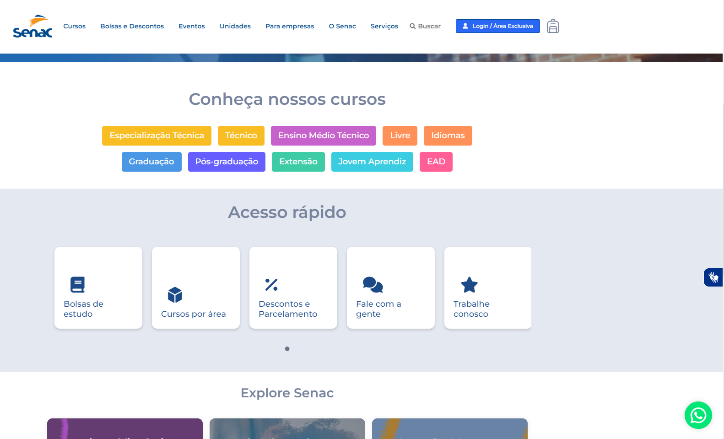Image resolution: width=724 pixels, height=439 pixels.
Task: Click Login / Área Exclusiva button
Action: pyautogui.click(x=498, y=26)
